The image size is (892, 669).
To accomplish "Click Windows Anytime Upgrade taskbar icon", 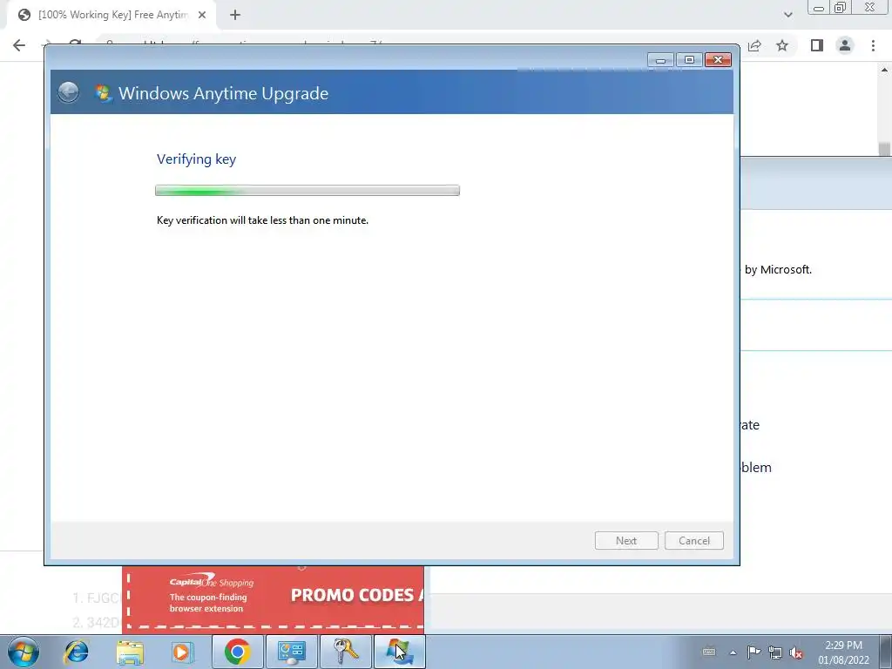I will pos(399,652).
